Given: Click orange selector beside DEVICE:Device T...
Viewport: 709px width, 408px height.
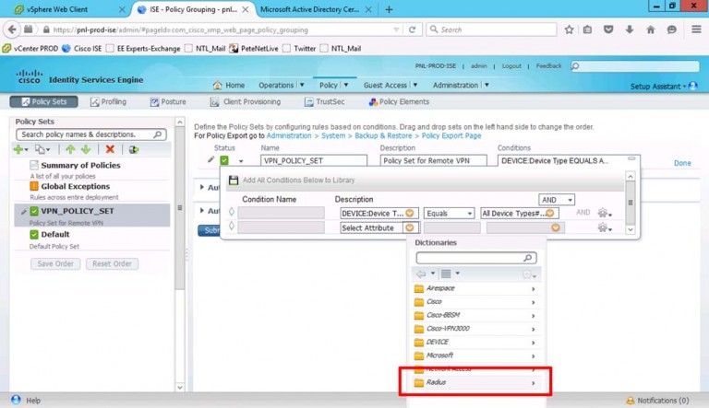Looking at the screenshot, I should coord(410,213).
